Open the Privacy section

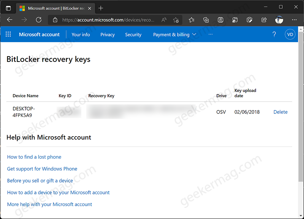pyautogui.click(x=108, y=35)
